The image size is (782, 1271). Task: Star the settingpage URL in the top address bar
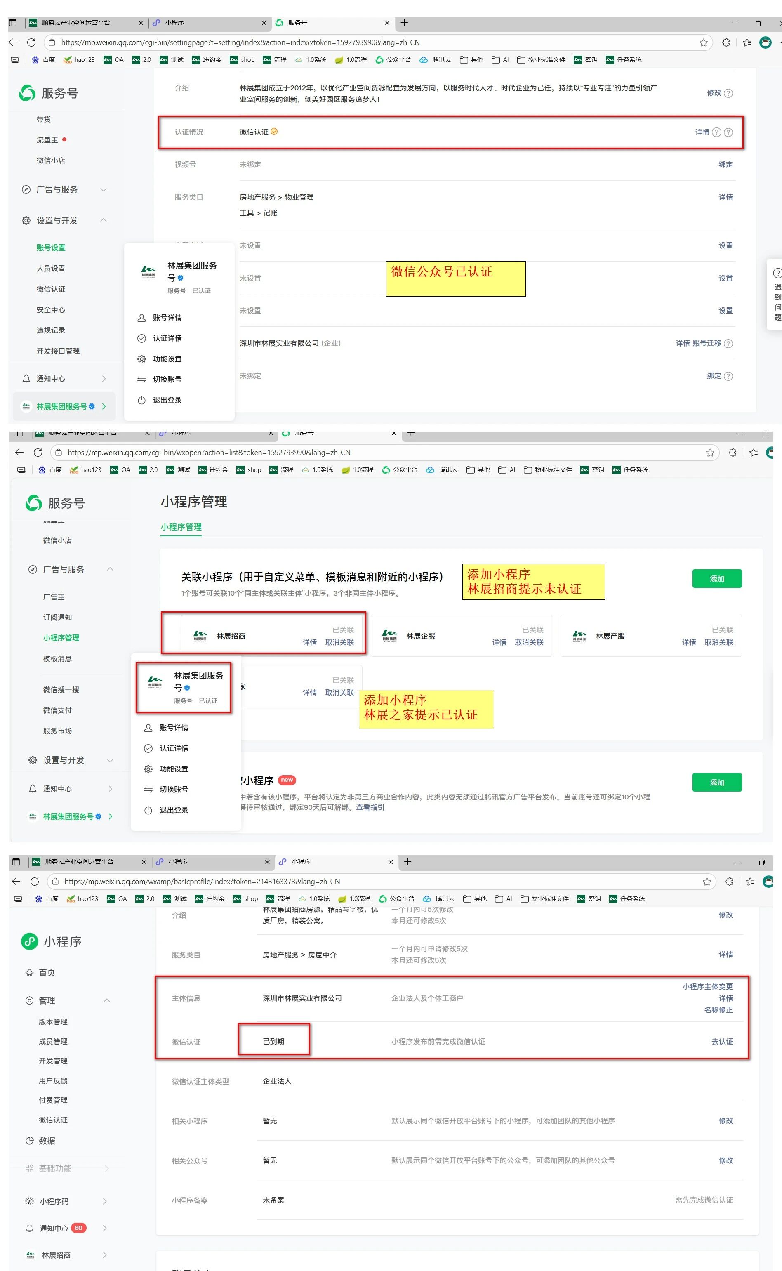(703, 42)
